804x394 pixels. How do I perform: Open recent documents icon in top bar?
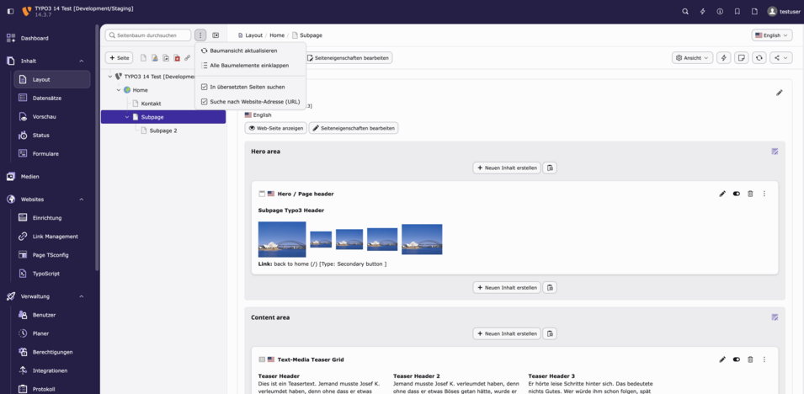[754, 11]
